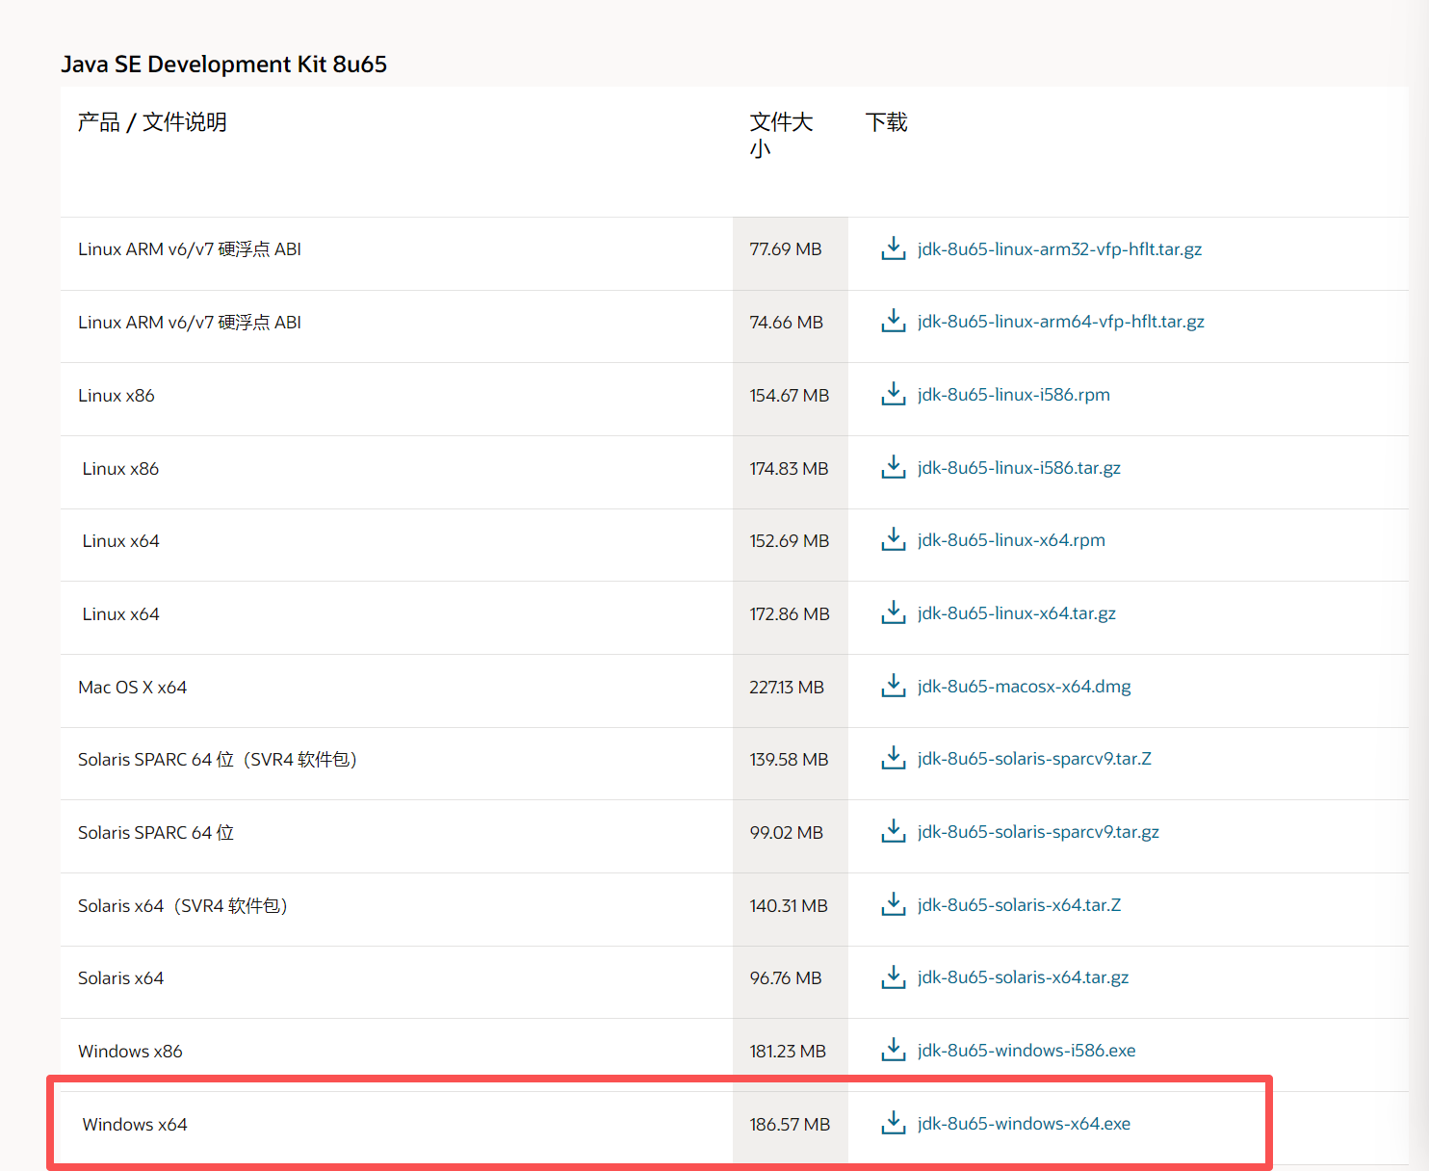Click download icon beside windows-i586.exe

pos(894,1050)
